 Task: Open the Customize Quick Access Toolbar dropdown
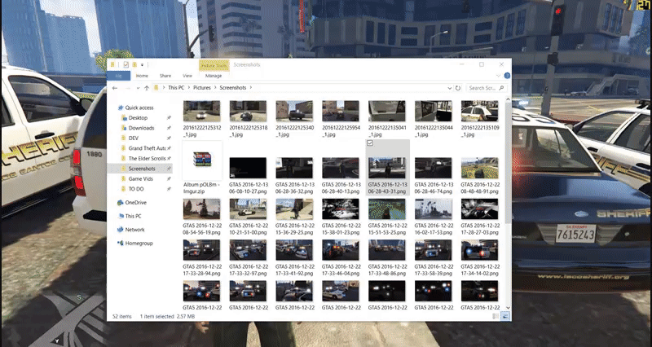pos(142,65)
